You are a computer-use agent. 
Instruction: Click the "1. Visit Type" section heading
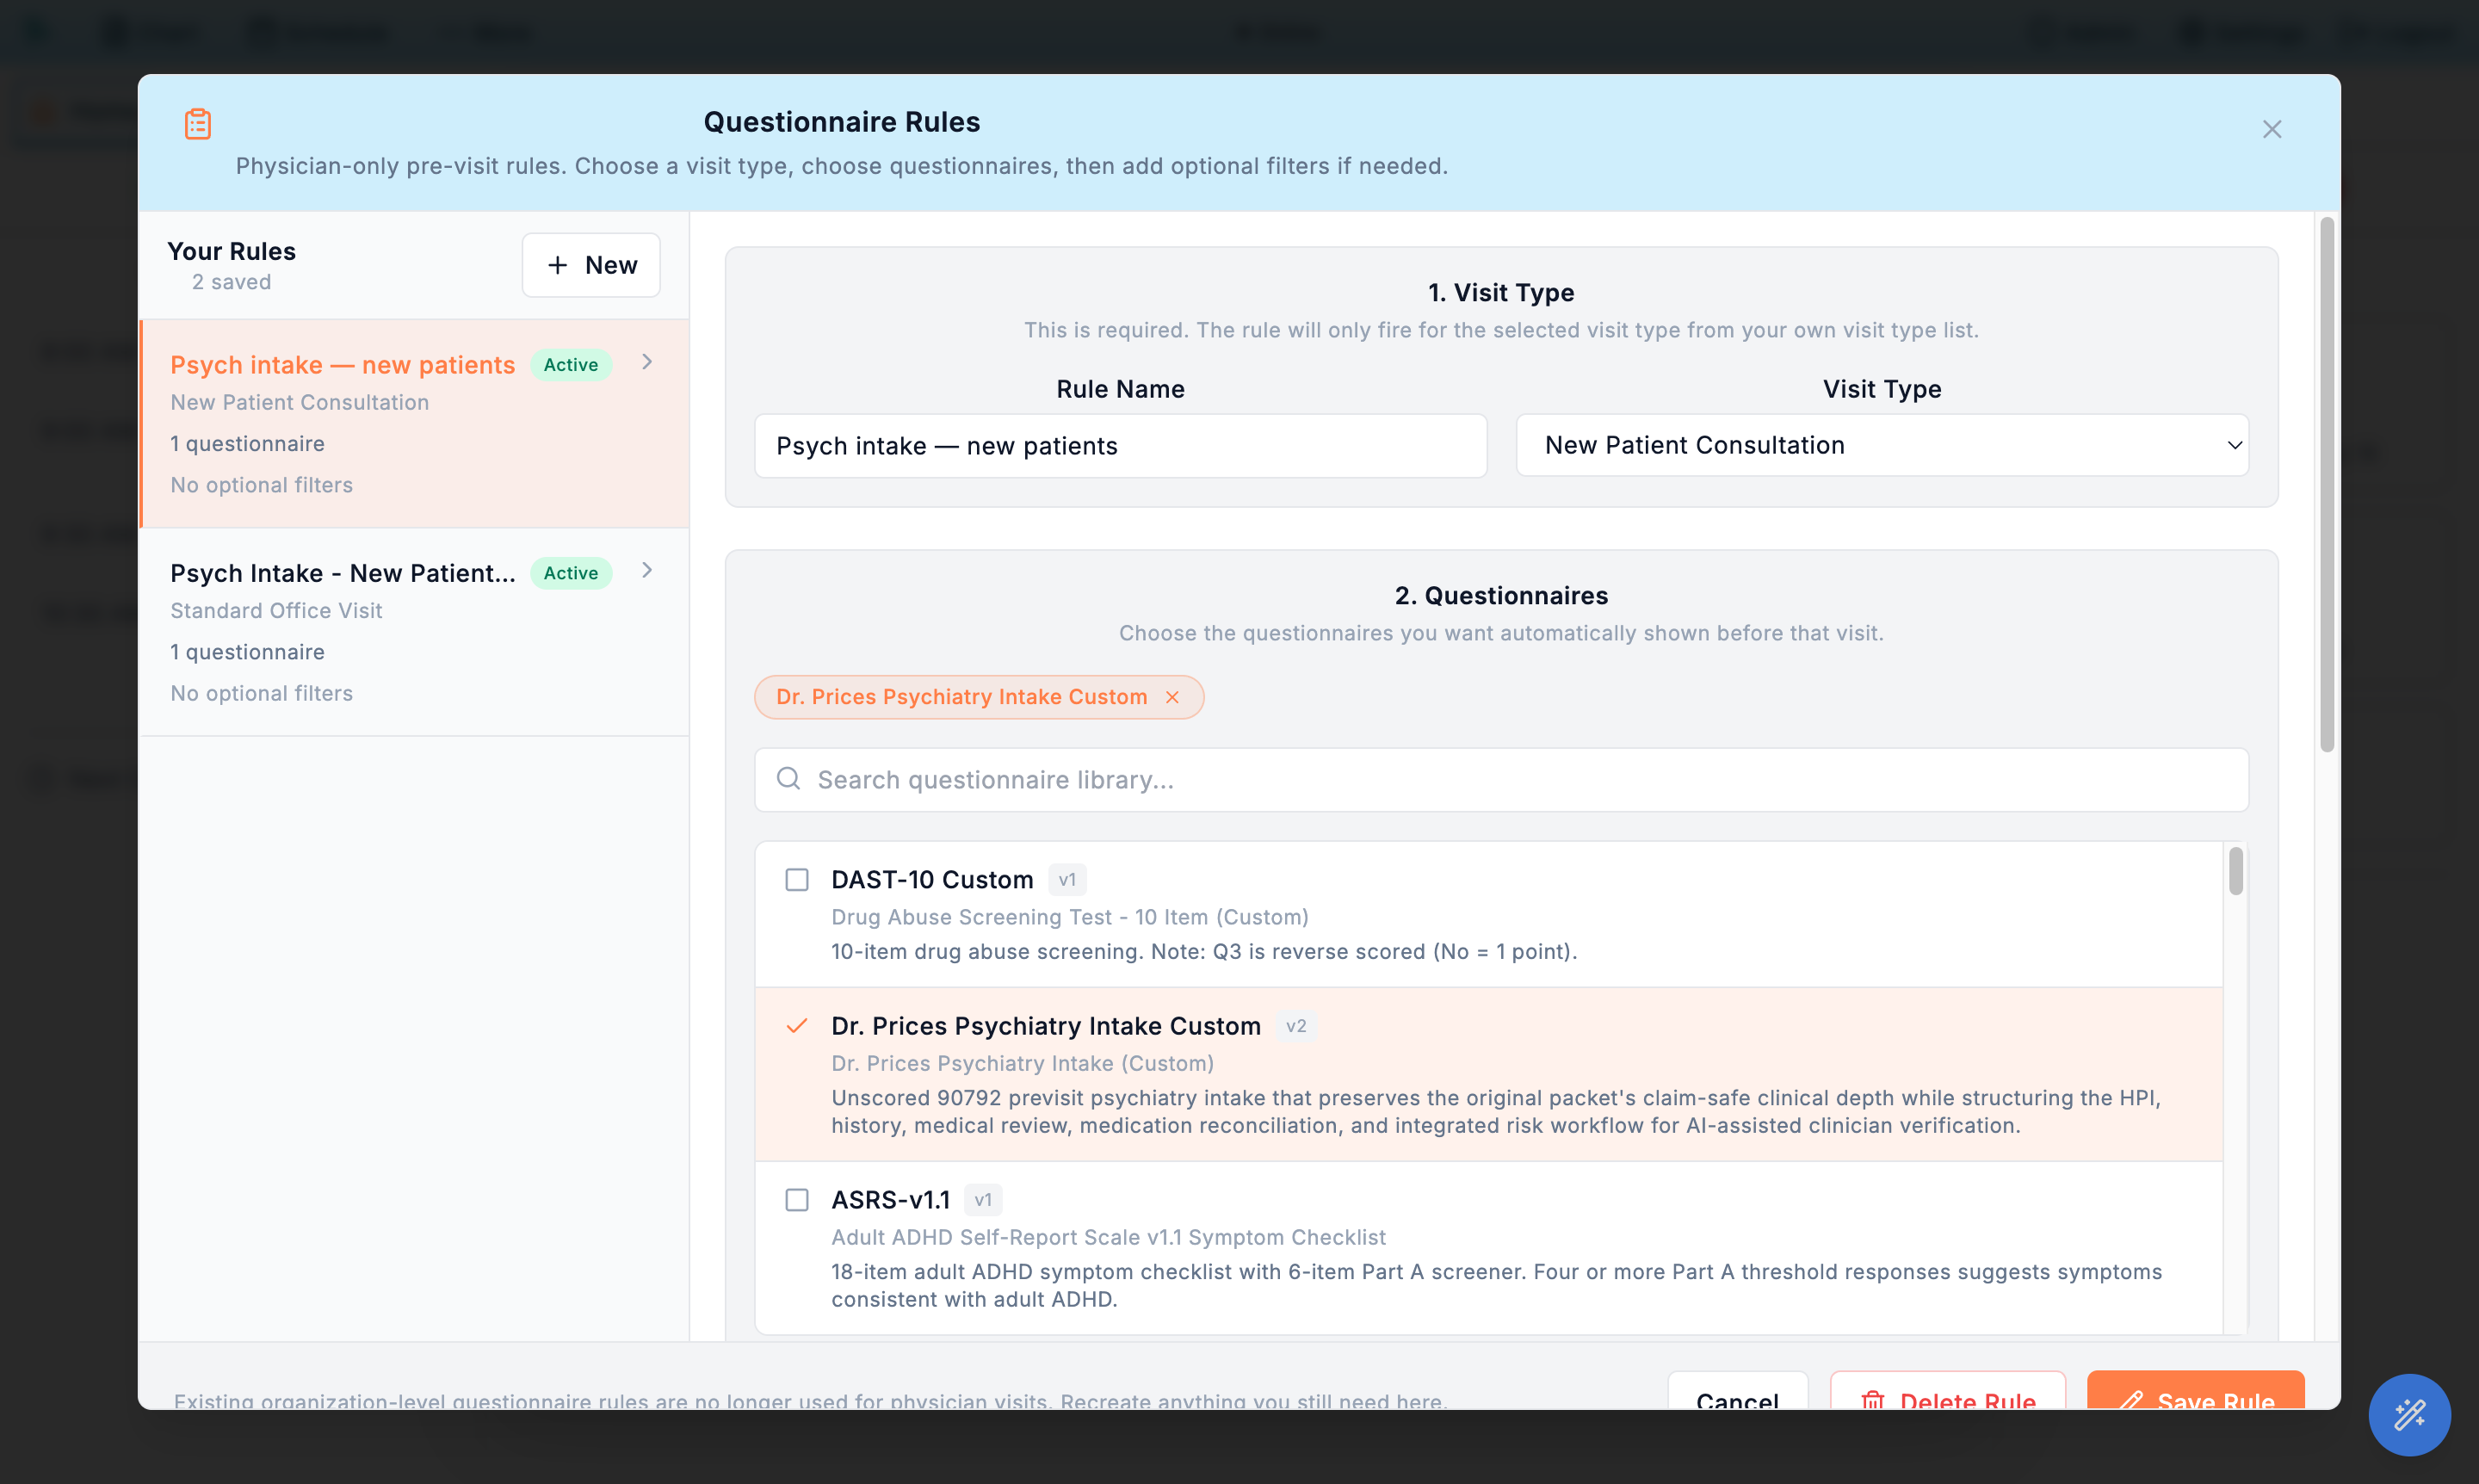tap(1501, 293)
